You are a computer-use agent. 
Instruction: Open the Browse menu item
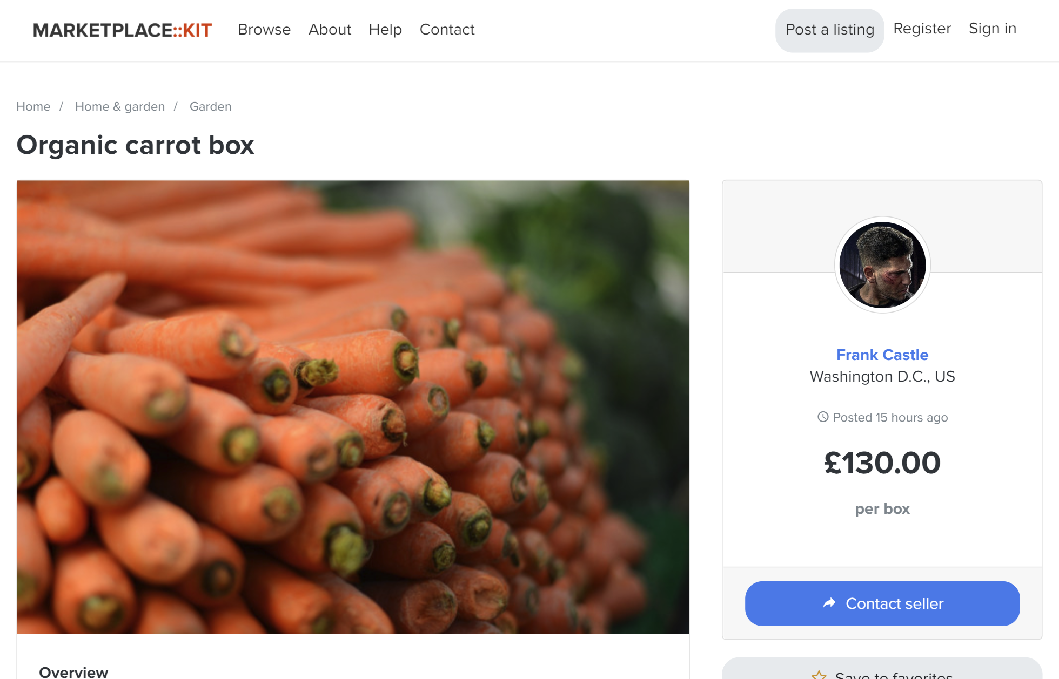pos(264,29)
